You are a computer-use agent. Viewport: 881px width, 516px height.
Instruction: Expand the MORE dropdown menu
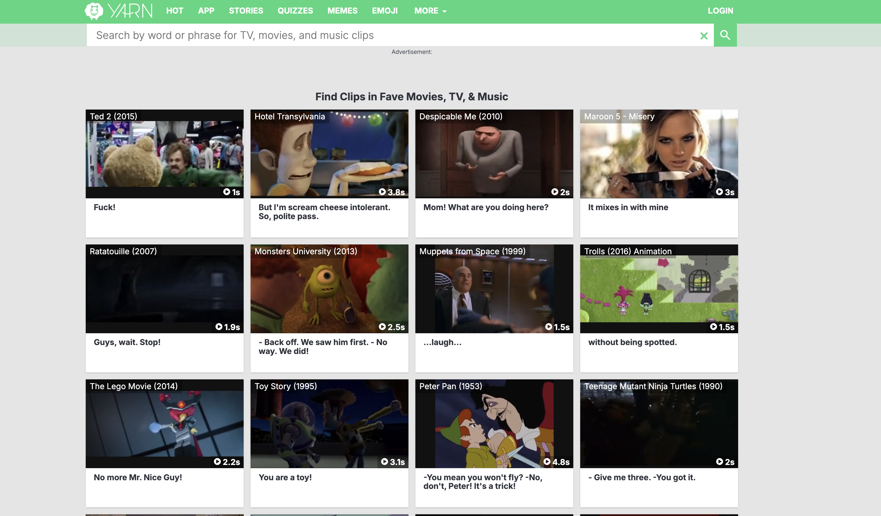[430, 11]
